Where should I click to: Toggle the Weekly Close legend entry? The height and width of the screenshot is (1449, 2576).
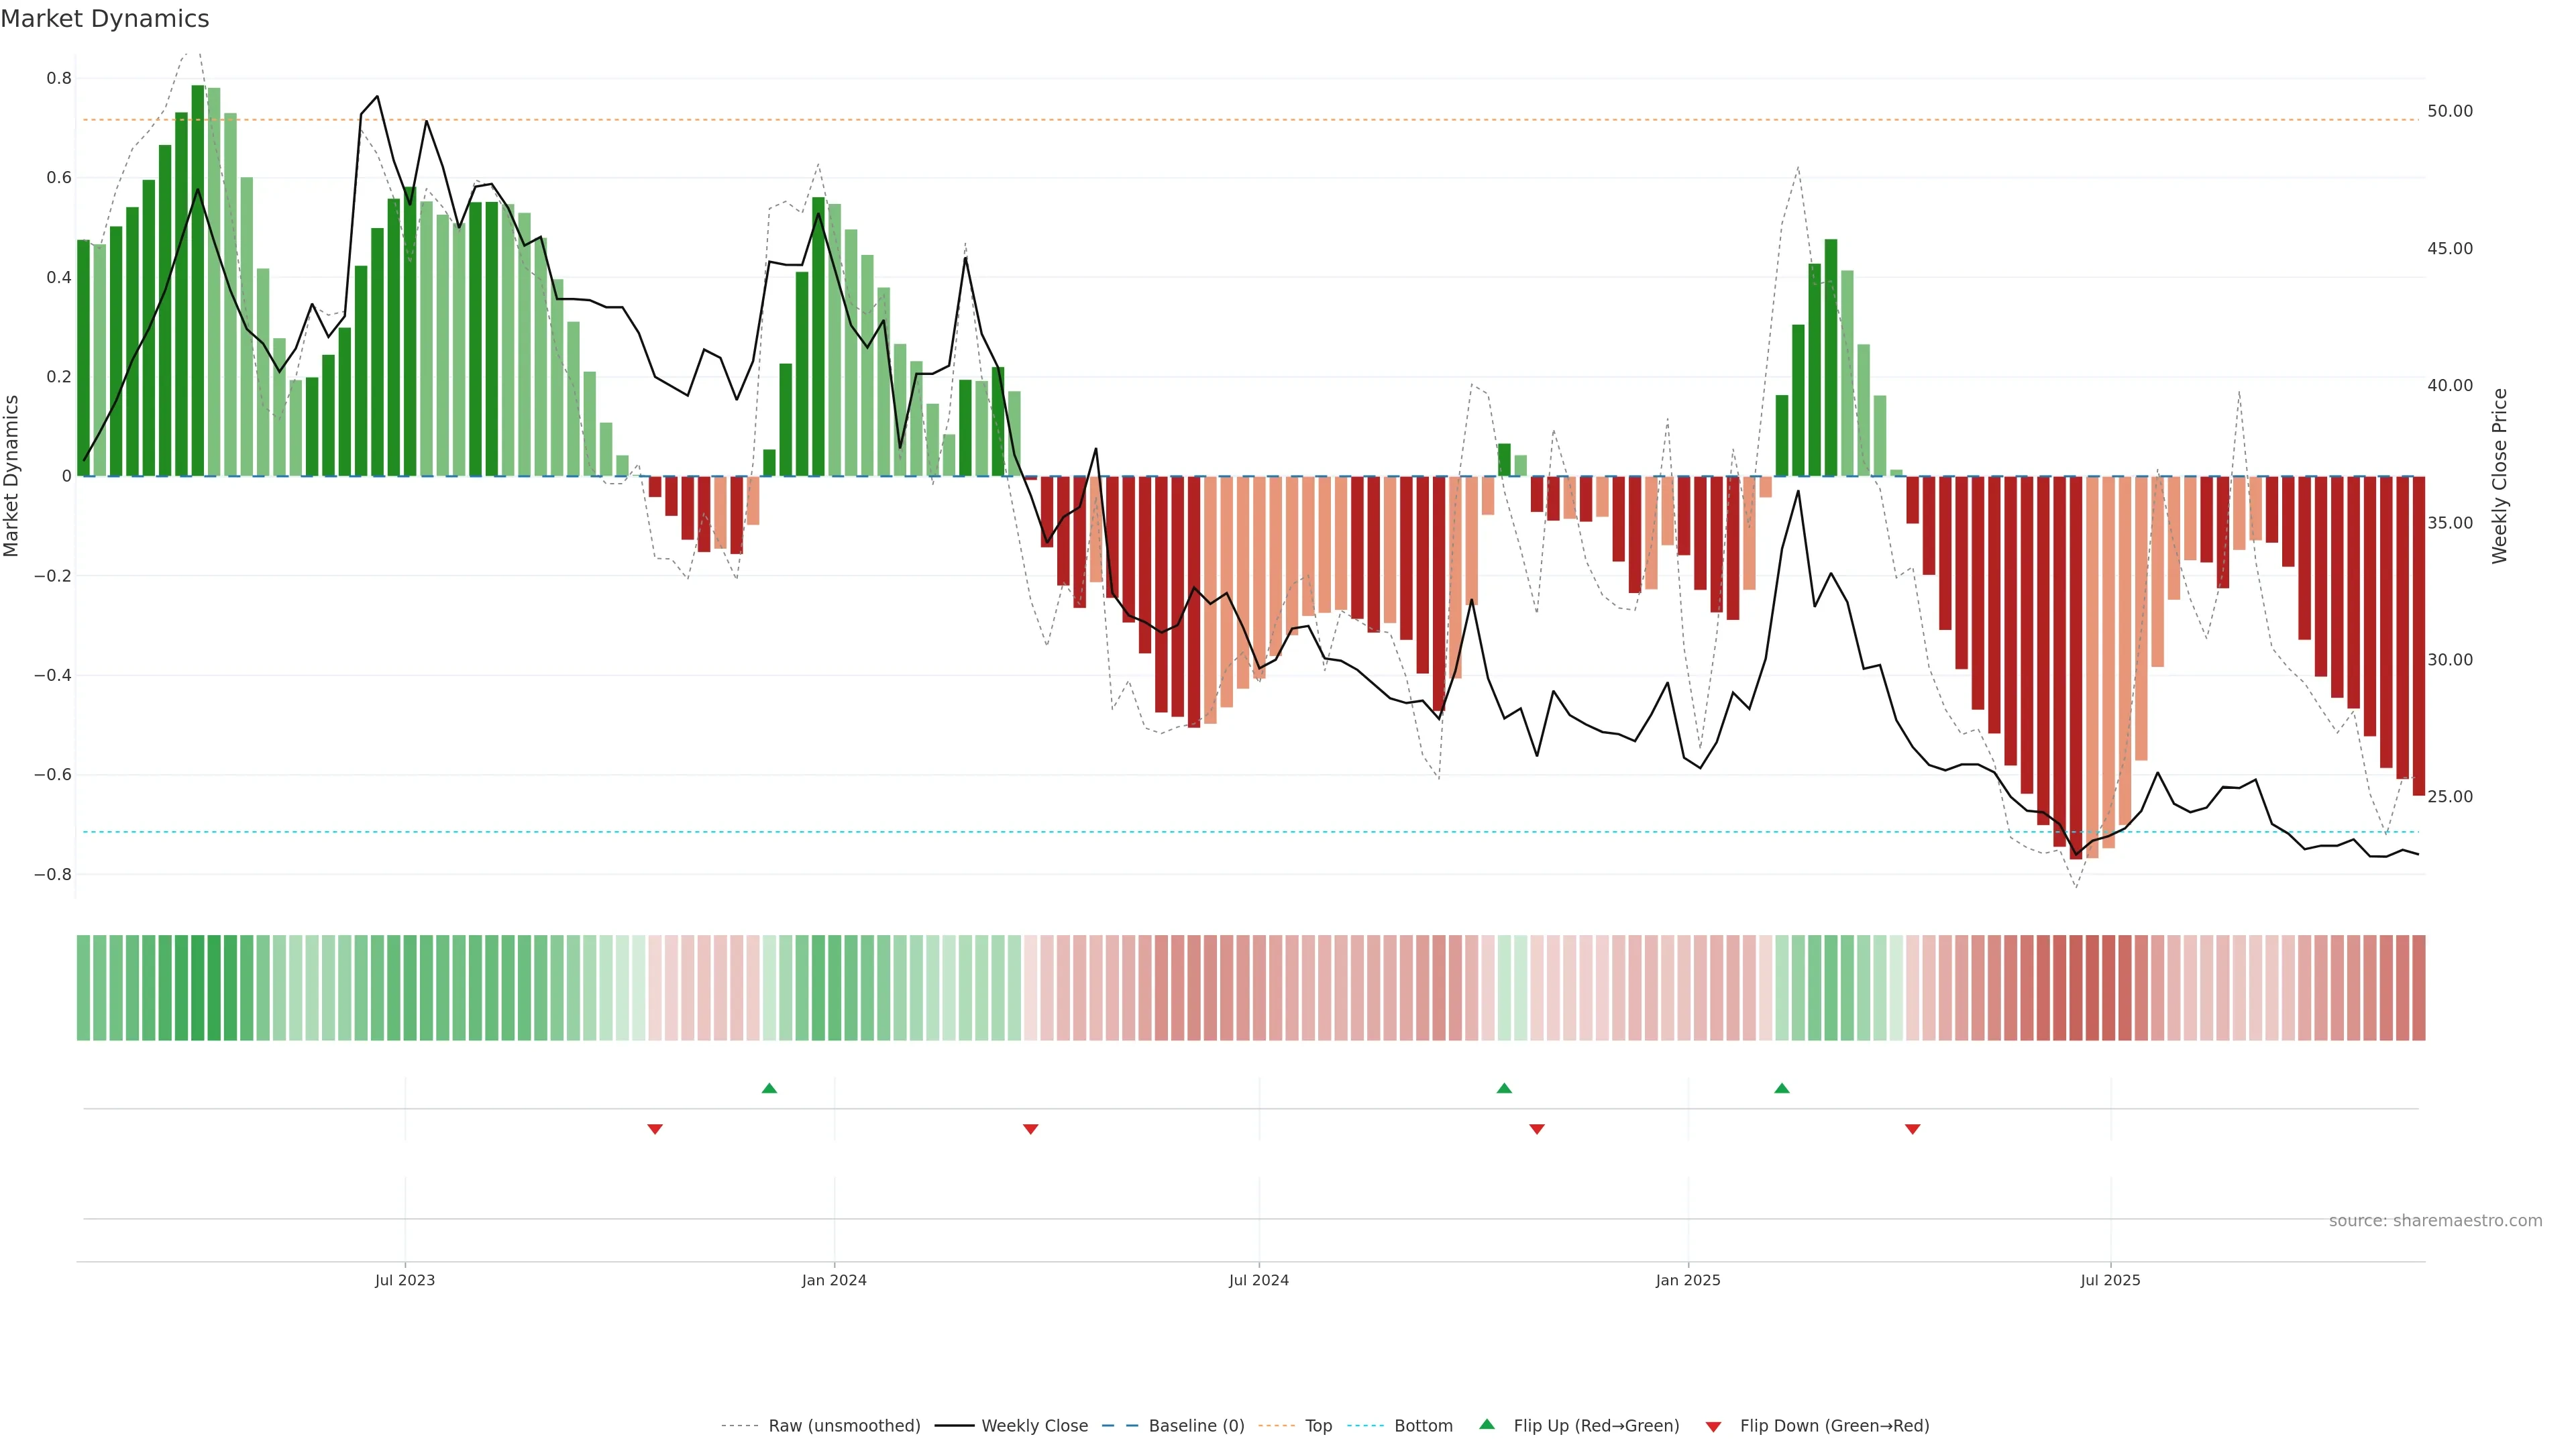1034,1426
